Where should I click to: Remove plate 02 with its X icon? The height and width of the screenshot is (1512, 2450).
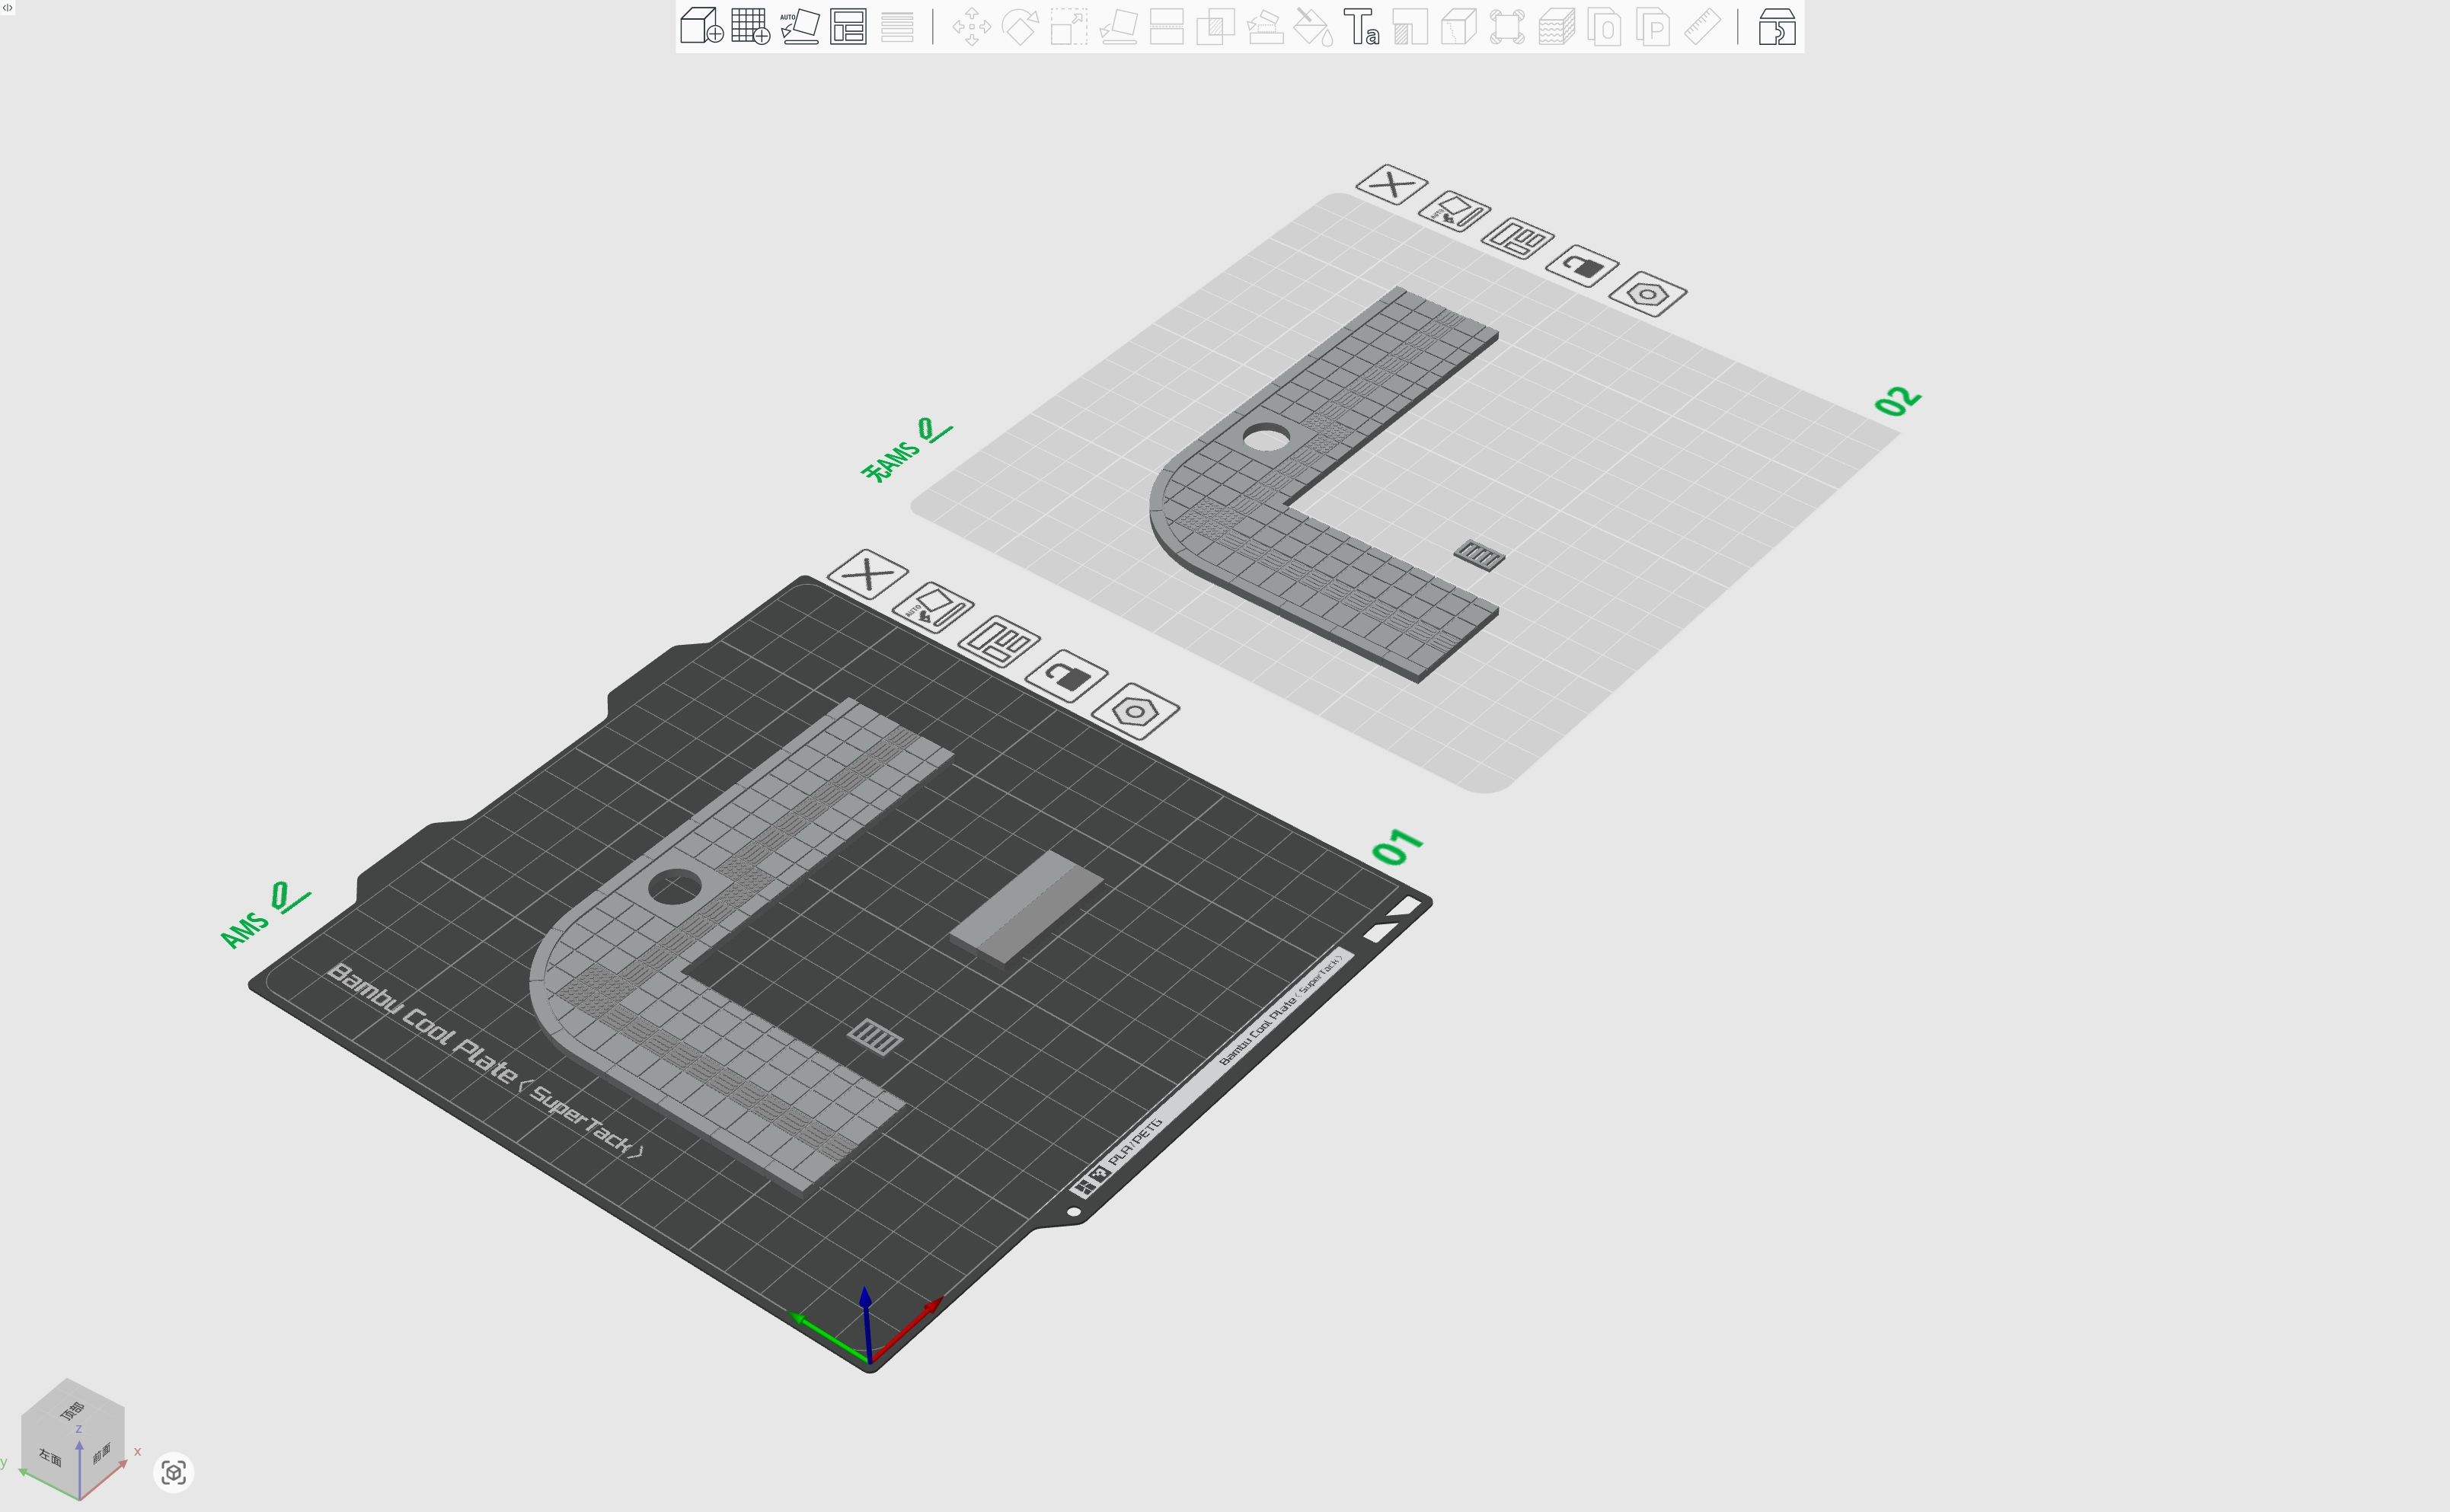(1391, 185)
